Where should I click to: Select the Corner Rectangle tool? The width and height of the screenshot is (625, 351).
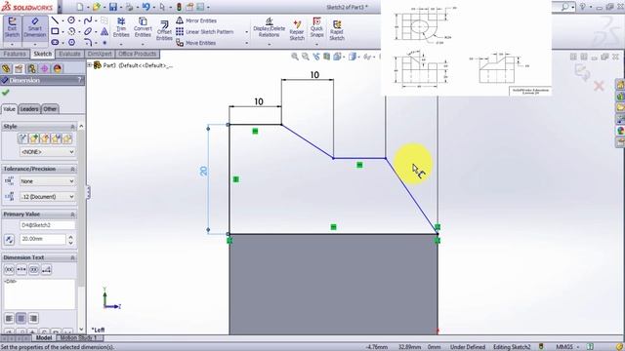pyautogui.click(x=55, y=31)
